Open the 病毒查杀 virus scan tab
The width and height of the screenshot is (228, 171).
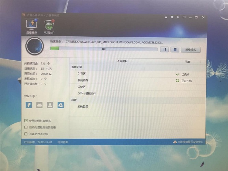click(31, 26)
